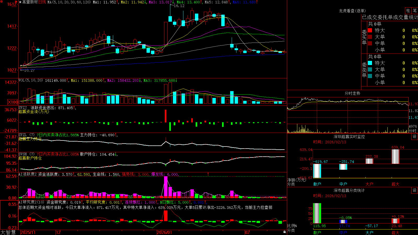Switch to 笔 (tick) display mode

[415, 10]
